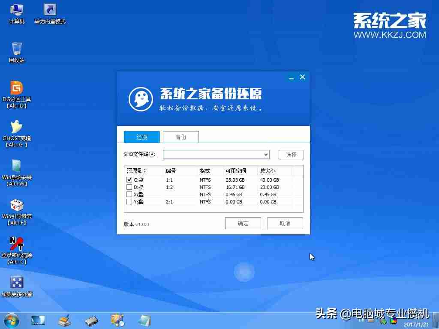Viewport: 439px width, 329px height.
Task: Check the Y:盘 checkbox
Action: (x=129, y=202)
